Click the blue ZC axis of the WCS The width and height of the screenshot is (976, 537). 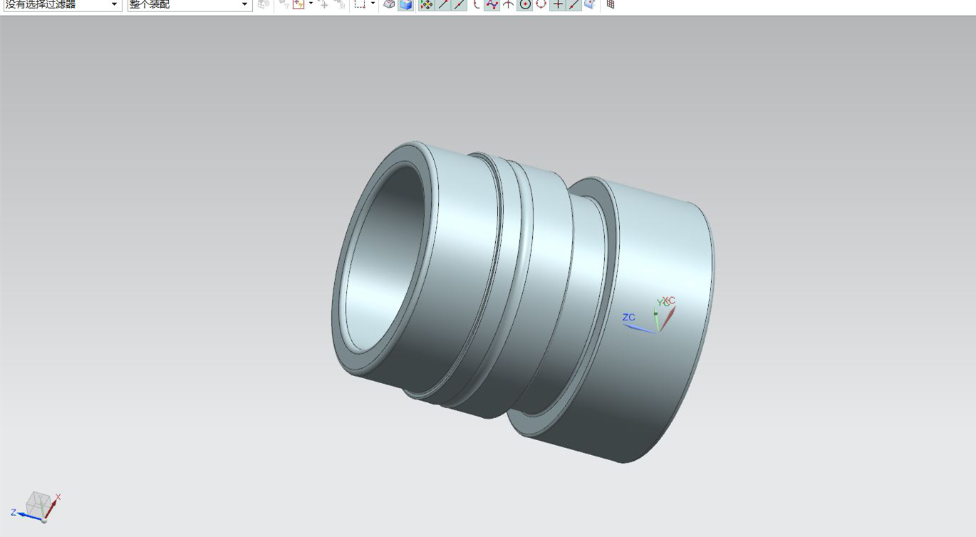pos(639,328)
